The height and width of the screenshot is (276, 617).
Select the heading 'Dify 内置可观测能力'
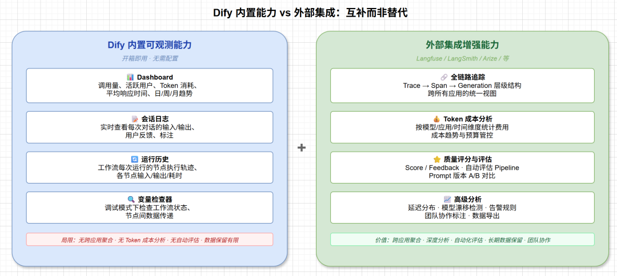coord(150,45)
